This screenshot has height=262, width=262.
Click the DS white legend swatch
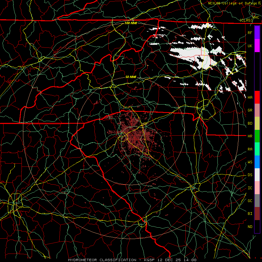257,175
